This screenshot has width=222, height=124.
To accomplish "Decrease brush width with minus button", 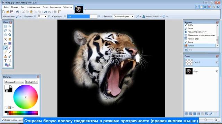I will coord(35,17).
